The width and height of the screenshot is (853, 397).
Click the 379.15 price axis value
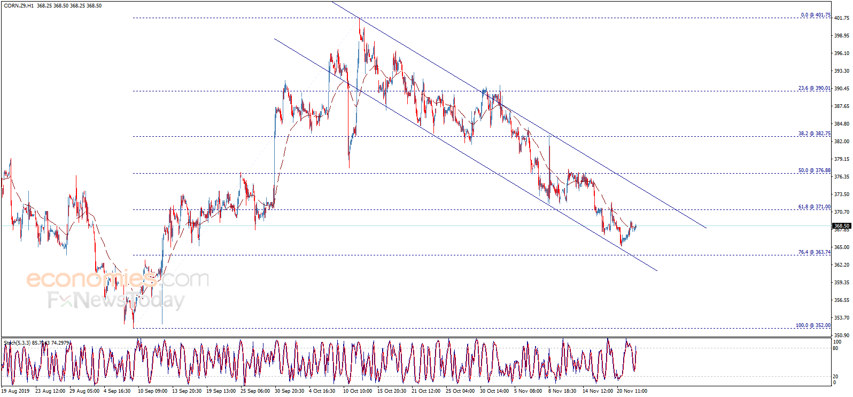[x=842, y=159]
